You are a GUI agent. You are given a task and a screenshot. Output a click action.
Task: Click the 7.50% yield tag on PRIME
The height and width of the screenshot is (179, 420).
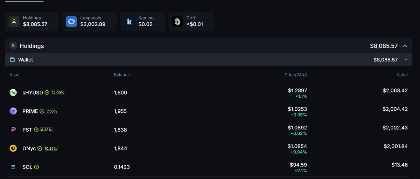coord(52,111)
